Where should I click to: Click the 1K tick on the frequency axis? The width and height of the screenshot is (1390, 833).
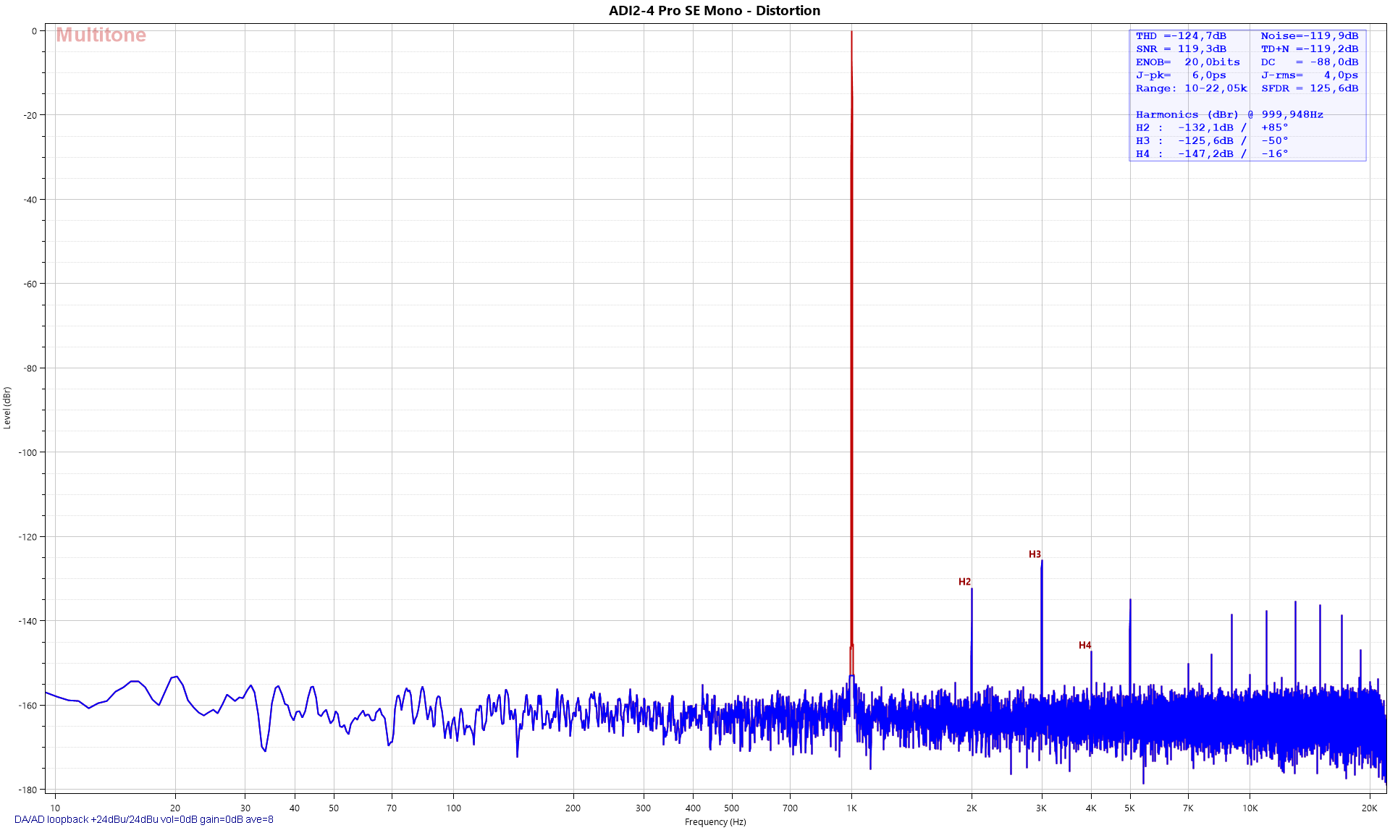click(851, 808)
